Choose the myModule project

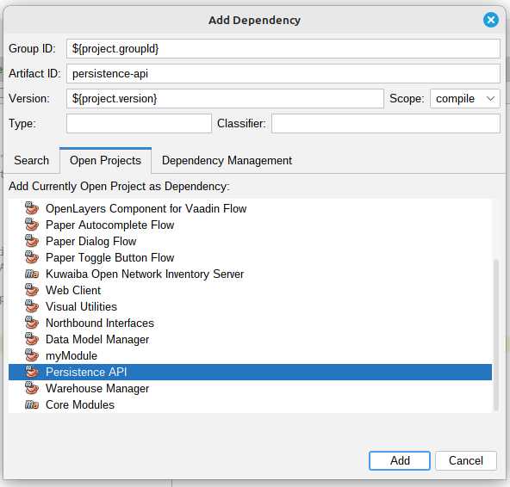tap(250, 355)
